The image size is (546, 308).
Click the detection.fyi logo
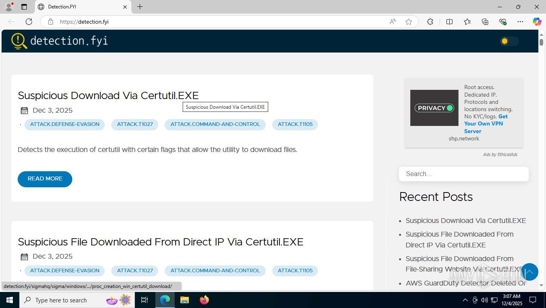pyautogui.click(x=59, y=41)
